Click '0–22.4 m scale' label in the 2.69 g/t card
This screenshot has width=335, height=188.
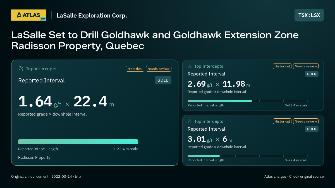[x=296, y=105]
